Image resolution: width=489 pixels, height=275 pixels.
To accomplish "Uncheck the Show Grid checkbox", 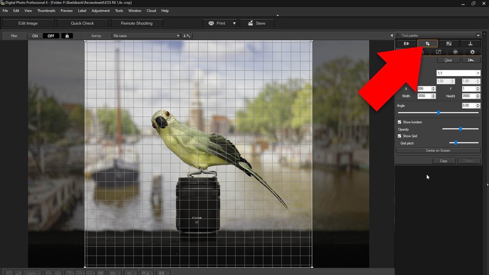I will pos(400,136).
